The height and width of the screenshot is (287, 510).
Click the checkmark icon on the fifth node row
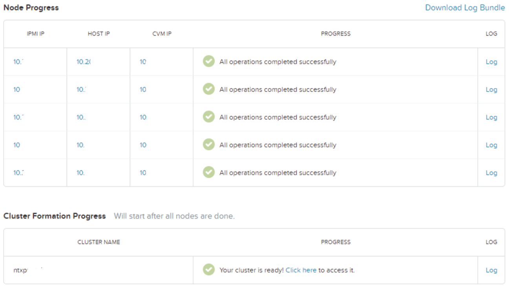(x=208, y=172)
